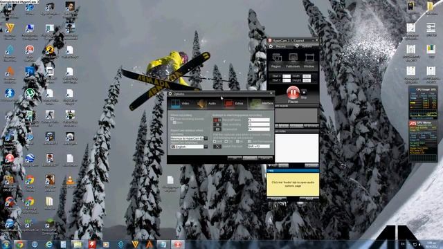
Task: Open the Extras tab in Options dialog
Action: 235,104
